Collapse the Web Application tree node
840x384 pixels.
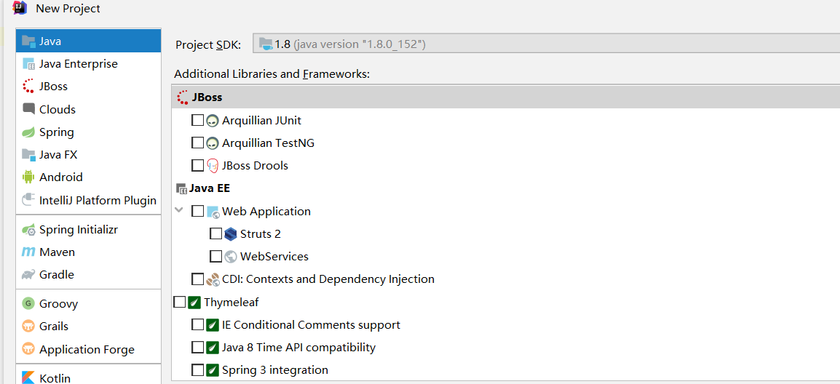(179, 210)
